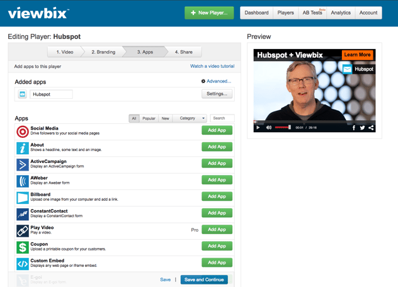Share the video via Facebook icon
Screen dimensions: 398x287
(x=353, y=128)
